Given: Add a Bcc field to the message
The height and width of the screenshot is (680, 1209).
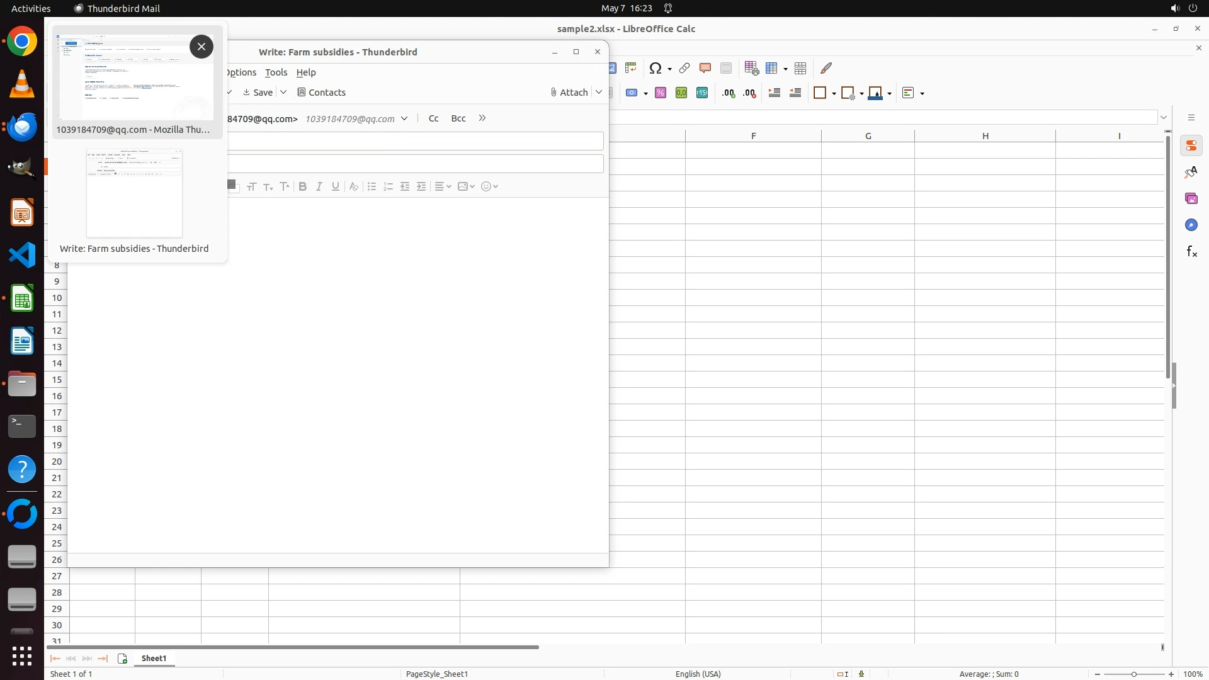Looking at the screenshot, I should point(458,118).
